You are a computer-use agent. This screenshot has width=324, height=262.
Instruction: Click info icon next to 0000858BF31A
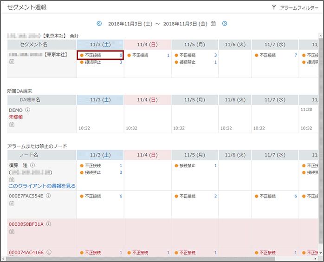49,224
